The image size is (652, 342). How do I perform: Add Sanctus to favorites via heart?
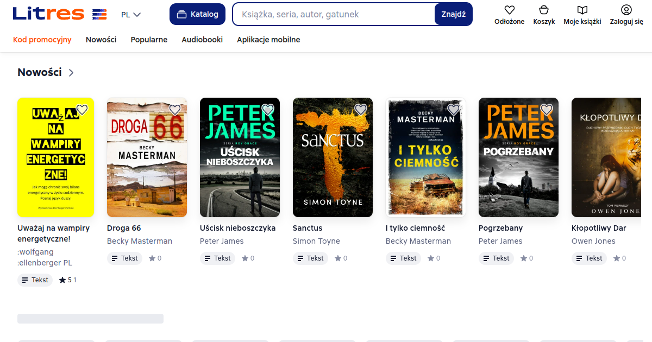[361, 110]
